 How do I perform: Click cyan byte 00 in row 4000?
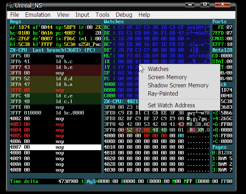pyautogui.click(x=181, y=136)
